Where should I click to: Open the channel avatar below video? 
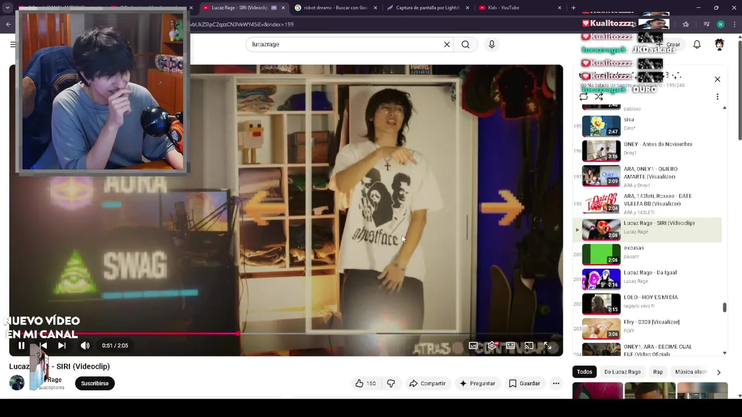point(17,382)
